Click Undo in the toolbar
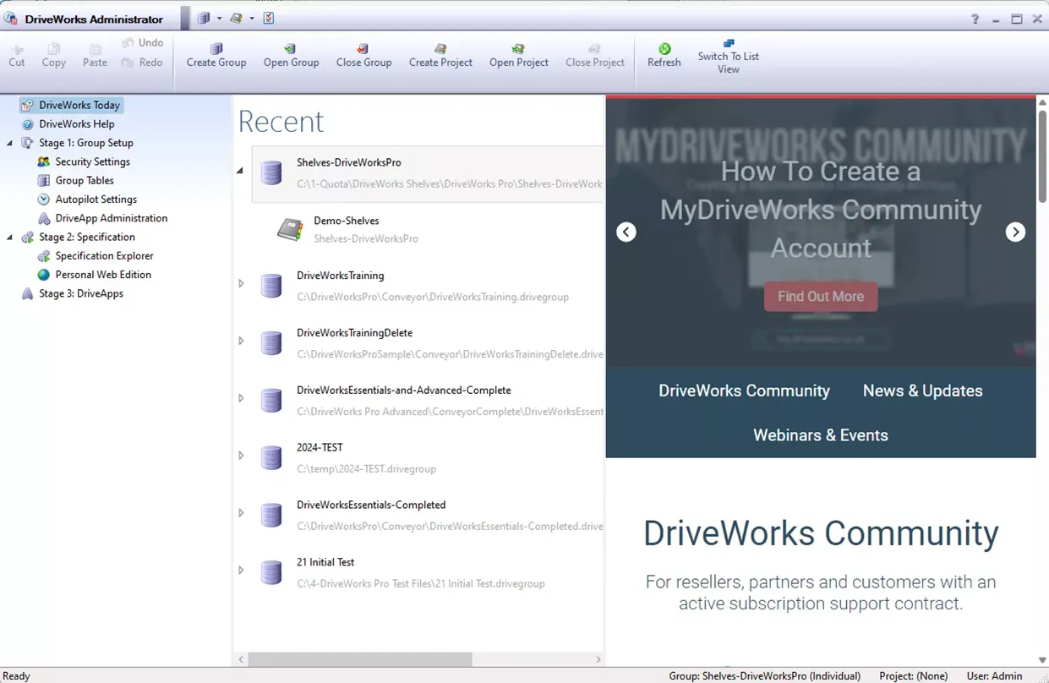1049x683 pixels. pos(142,42)
